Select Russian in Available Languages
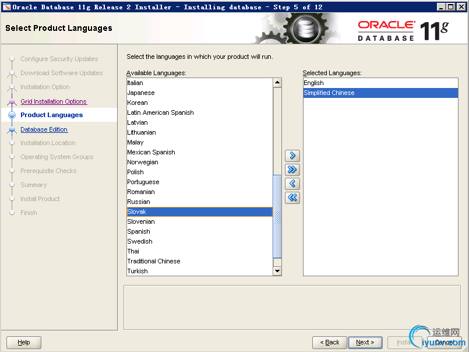The height and width of the screenshot is (352, 469). click(x=199, y=202)
